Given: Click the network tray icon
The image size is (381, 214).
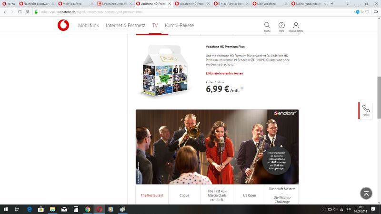Looking at the screenshot, I should click(x=341, y=209).
